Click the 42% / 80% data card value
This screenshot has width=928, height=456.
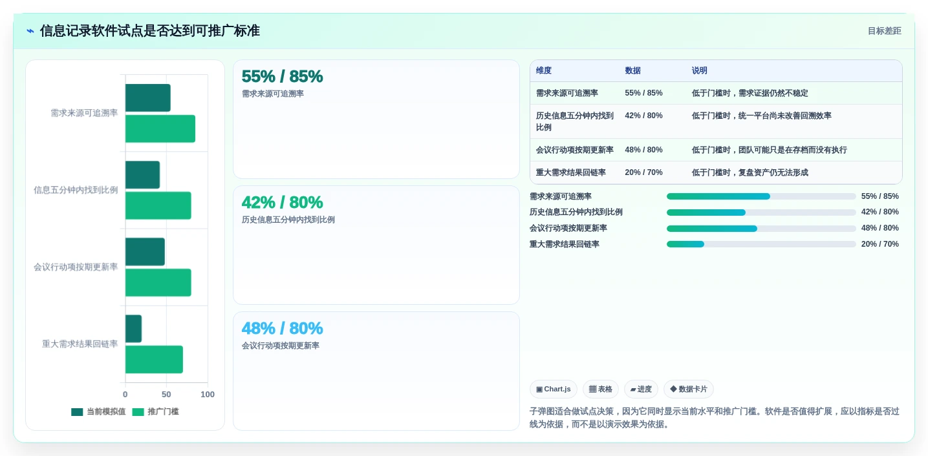click(x=282, y=202)
